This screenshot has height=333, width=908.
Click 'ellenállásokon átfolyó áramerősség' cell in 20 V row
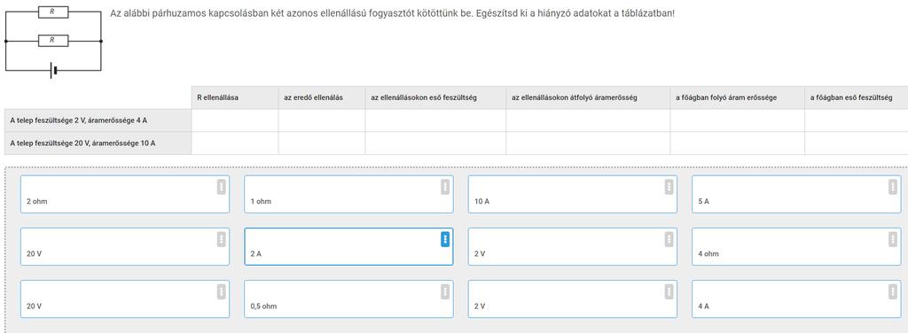pos(589,143)
